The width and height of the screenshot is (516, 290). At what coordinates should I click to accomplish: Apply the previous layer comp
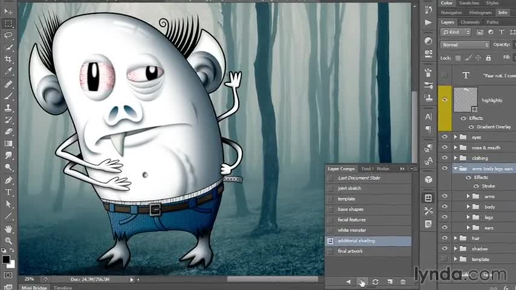(348, 282)
